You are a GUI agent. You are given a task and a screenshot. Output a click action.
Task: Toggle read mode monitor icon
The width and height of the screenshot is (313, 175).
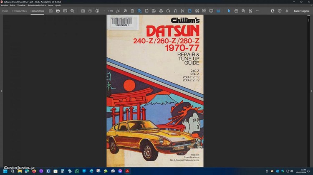point(211,11)
